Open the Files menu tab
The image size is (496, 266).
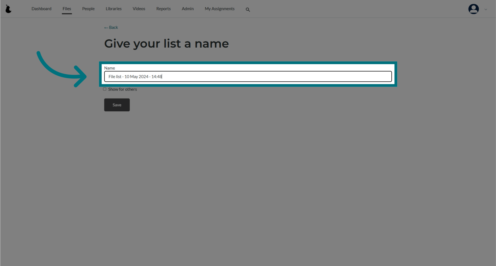click(x=67, y=9)
